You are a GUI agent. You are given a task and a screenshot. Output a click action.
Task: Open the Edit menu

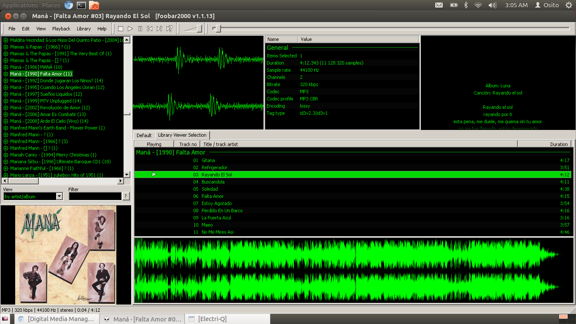point(26,29)
